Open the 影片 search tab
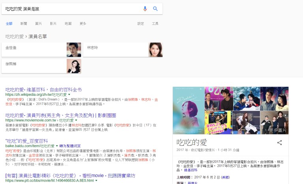 (x=53, y=24)
